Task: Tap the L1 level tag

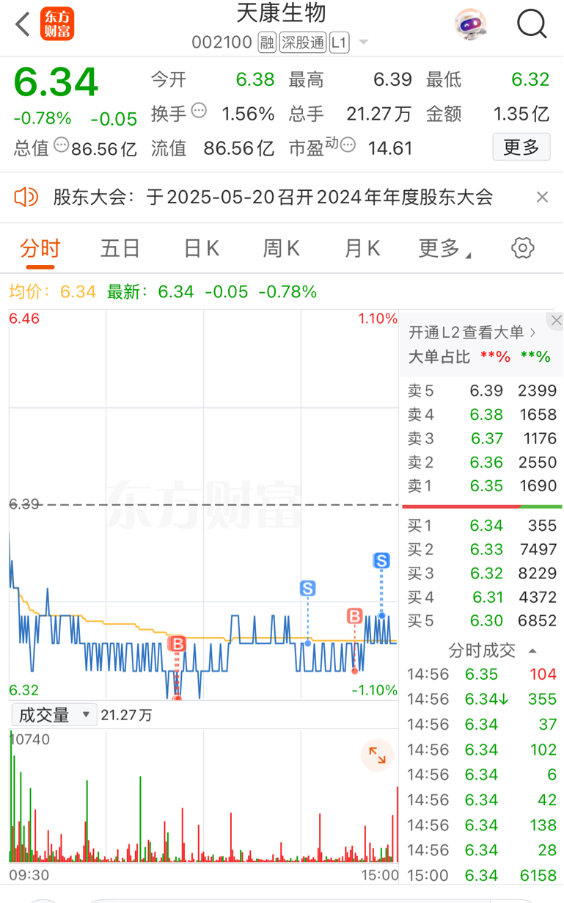Action: click(338, 43)
